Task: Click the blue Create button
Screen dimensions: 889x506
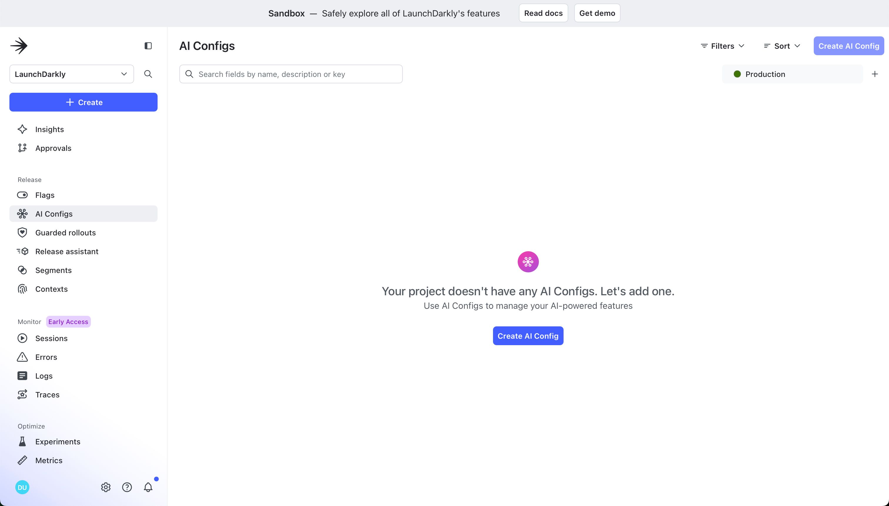Action: (x=83, y=102)
